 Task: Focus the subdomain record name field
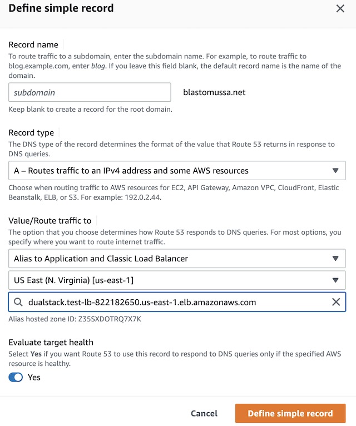point(90,92)
